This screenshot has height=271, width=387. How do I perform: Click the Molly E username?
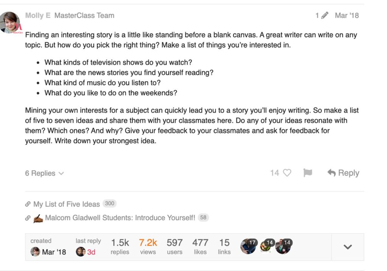[x=38, y=15]
